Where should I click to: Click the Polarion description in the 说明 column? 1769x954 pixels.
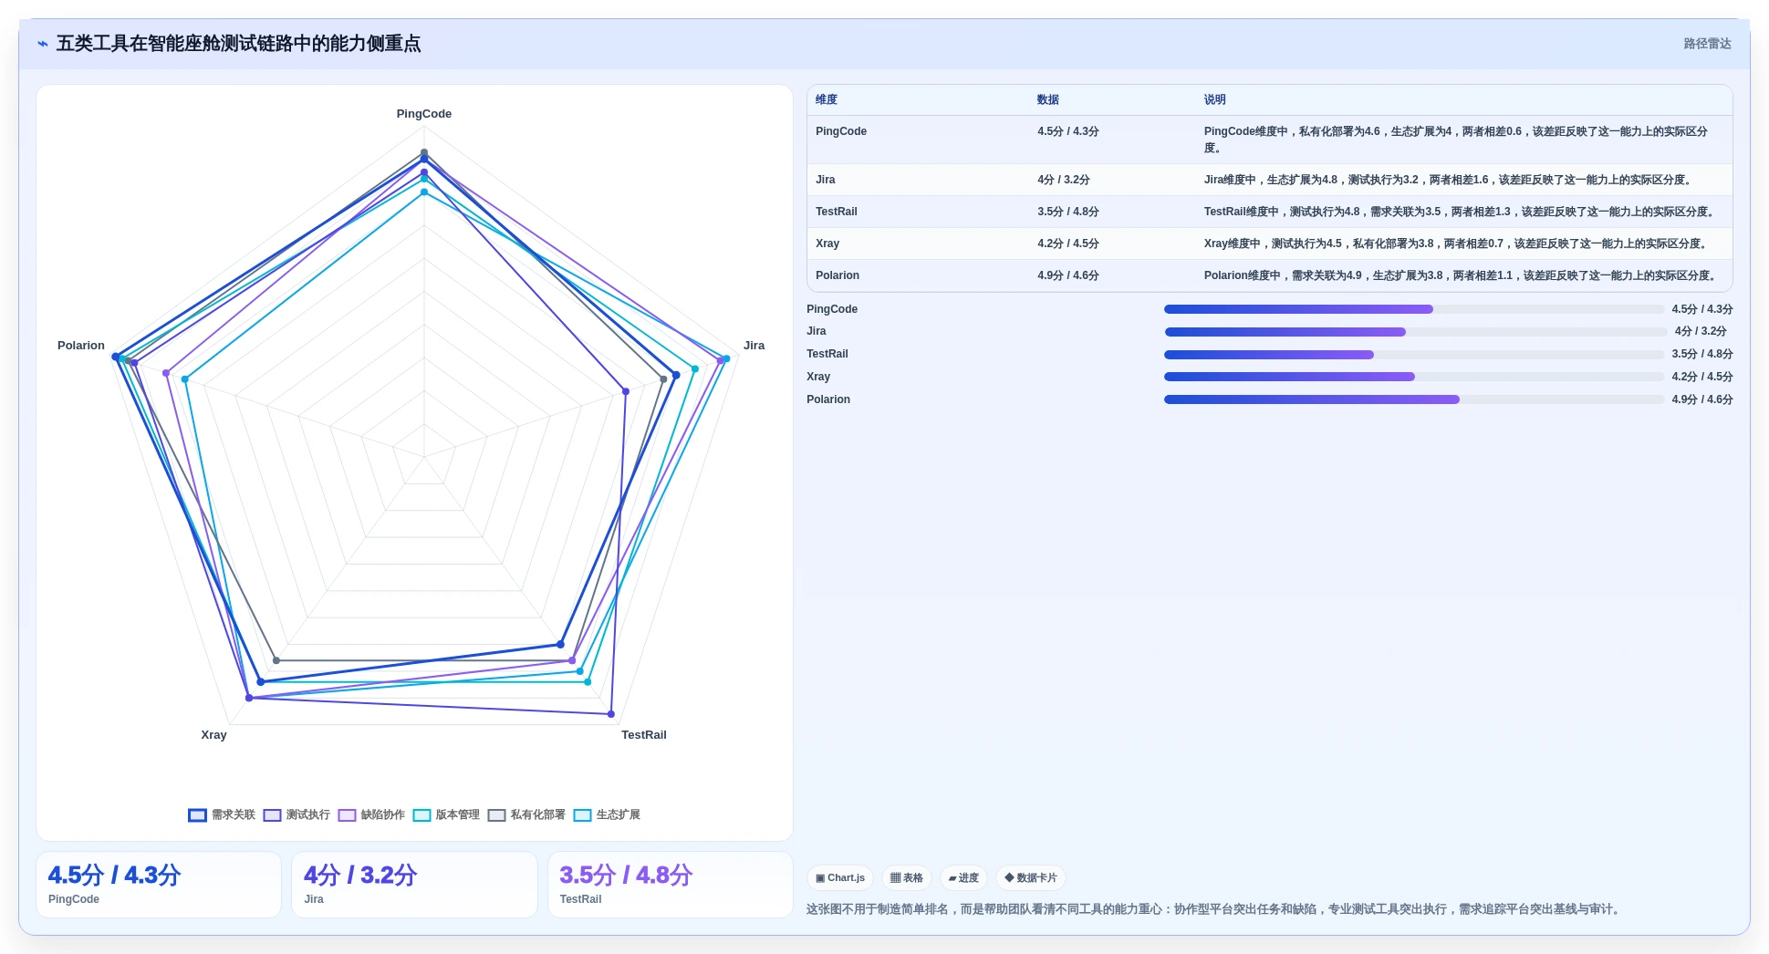point(1462,275)
